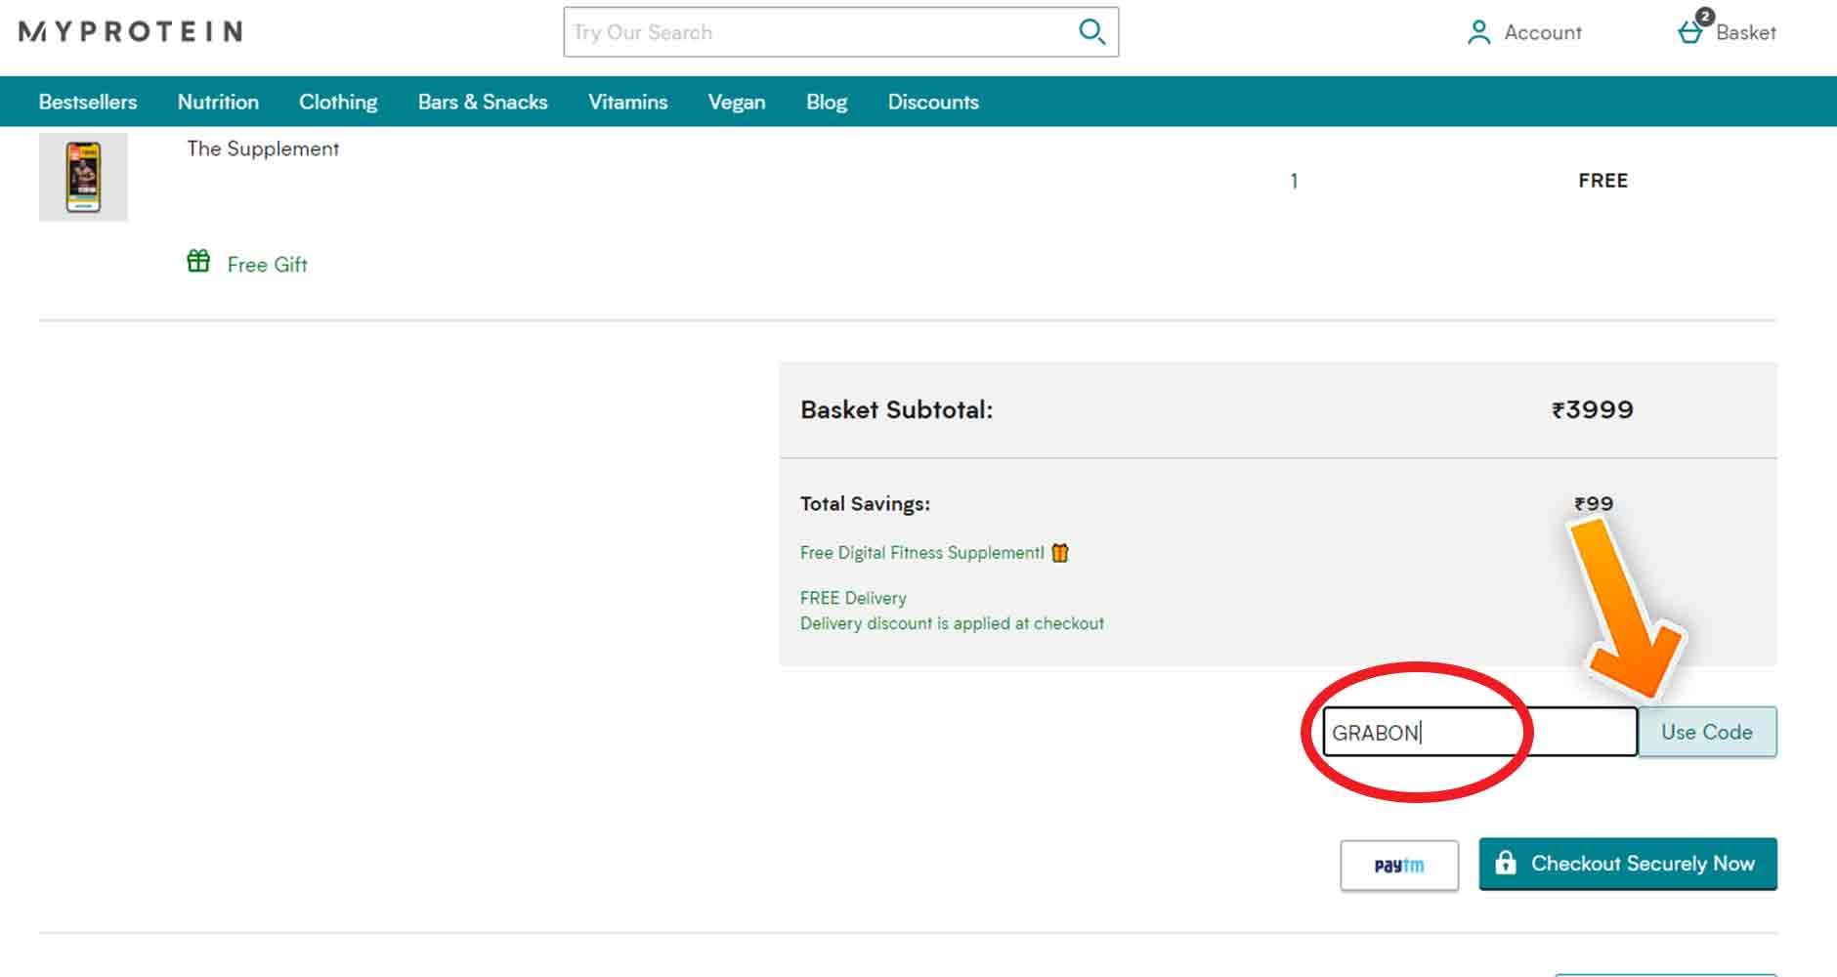Click the FREE price of The Supplement

pyautogui.click(x=1603, y=181)
